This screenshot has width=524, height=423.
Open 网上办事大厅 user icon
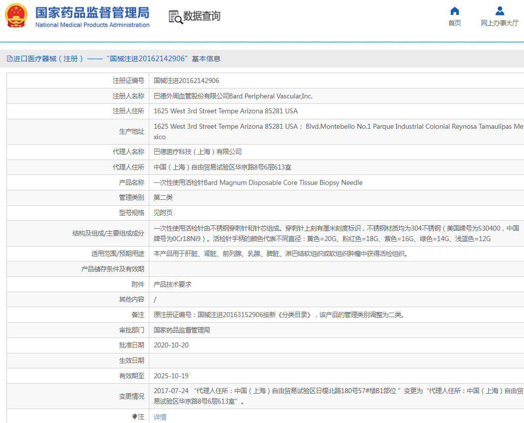tap(500, 11)
